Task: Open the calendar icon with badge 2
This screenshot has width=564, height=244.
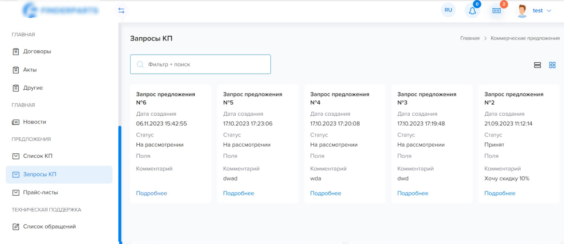Action: coord(497,11)
